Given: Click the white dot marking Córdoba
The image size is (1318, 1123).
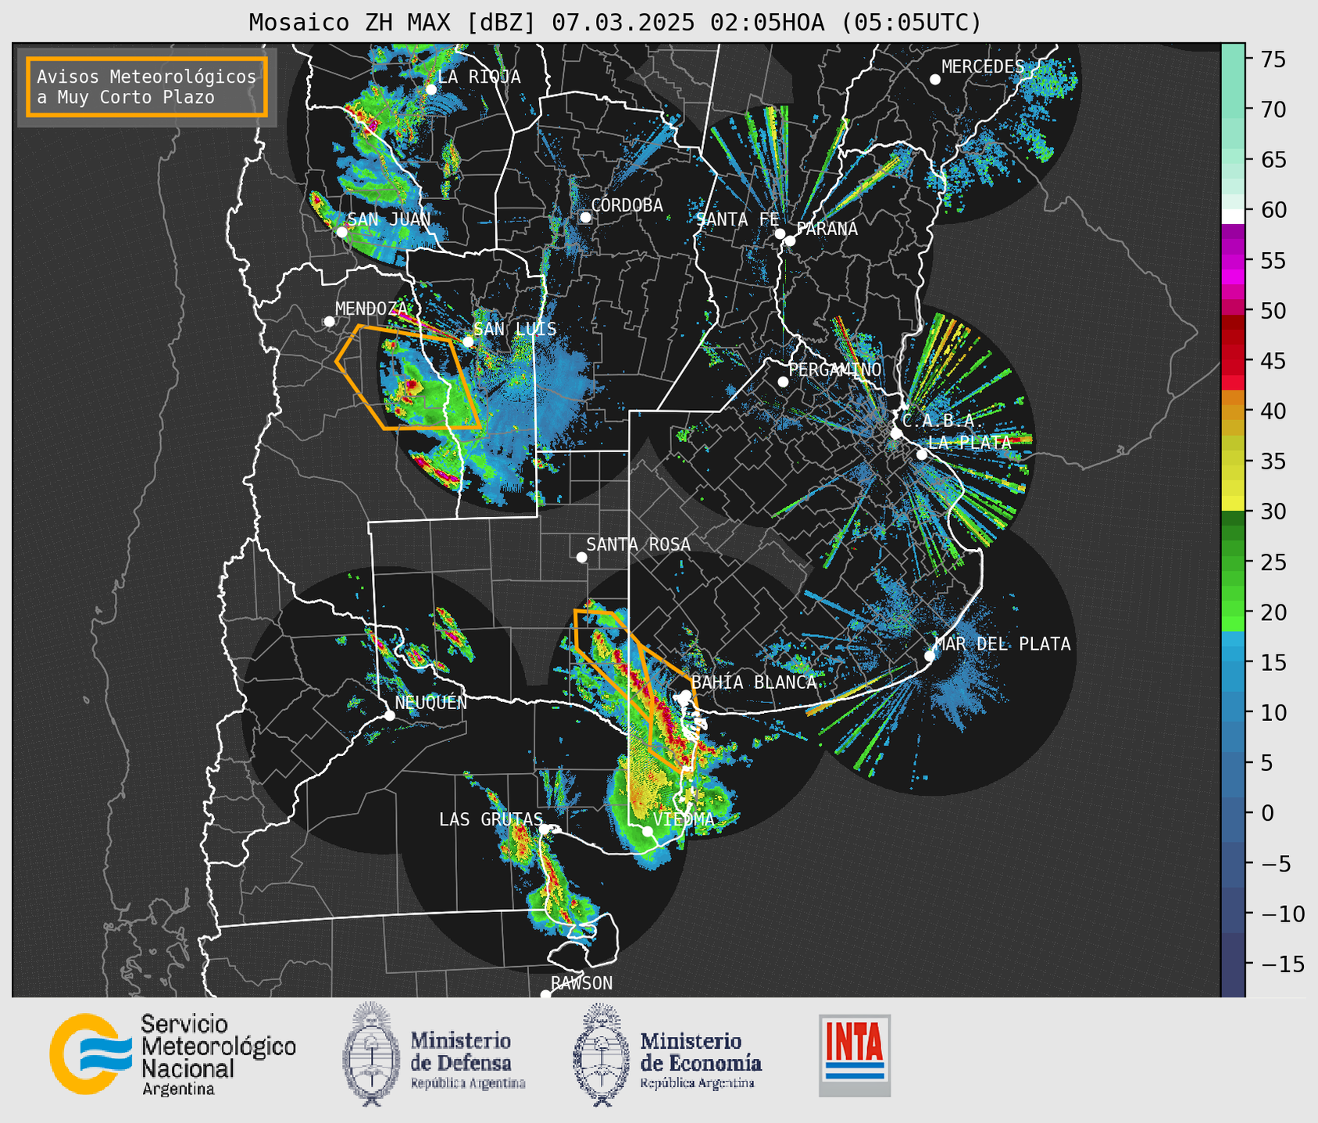Looking at the screenshot, I should pos(585,217).
